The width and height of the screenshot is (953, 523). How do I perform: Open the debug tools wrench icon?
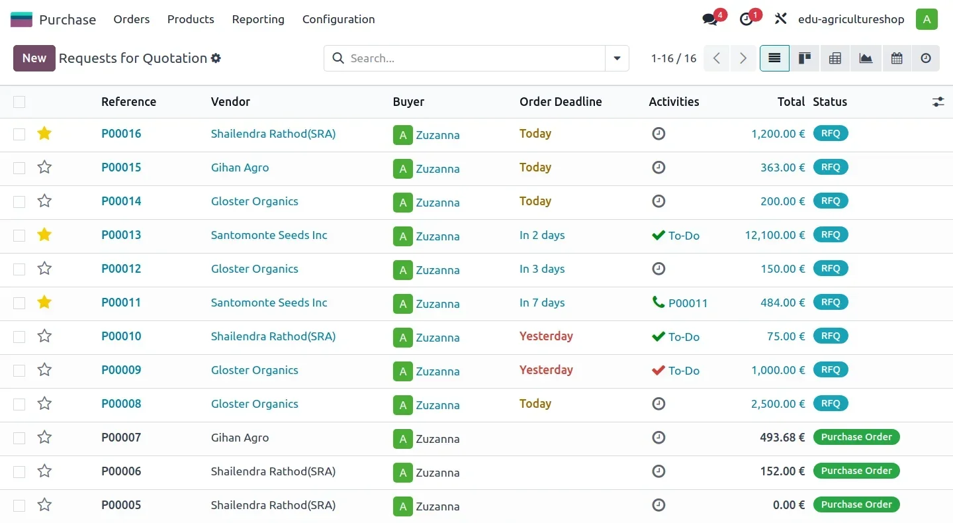click(x=781, y=19)
